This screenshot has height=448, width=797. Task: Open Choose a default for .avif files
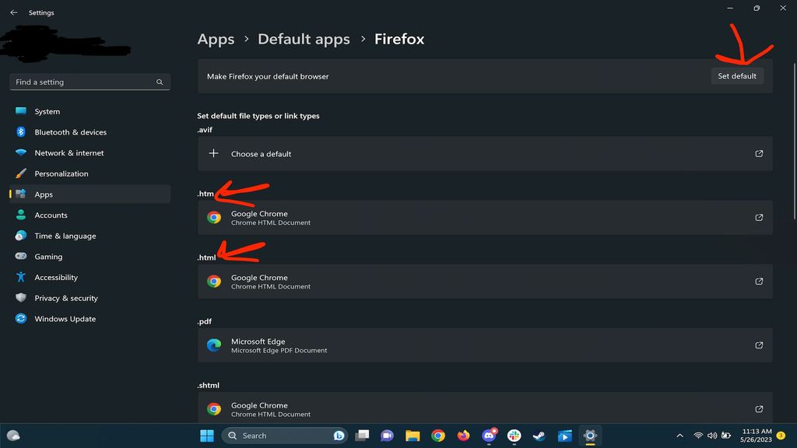[x=483, y=153]
